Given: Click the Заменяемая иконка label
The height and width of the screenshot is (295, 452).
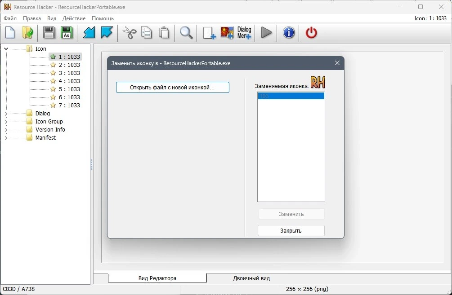Looking at the screenshot, I should coord(282,86).
